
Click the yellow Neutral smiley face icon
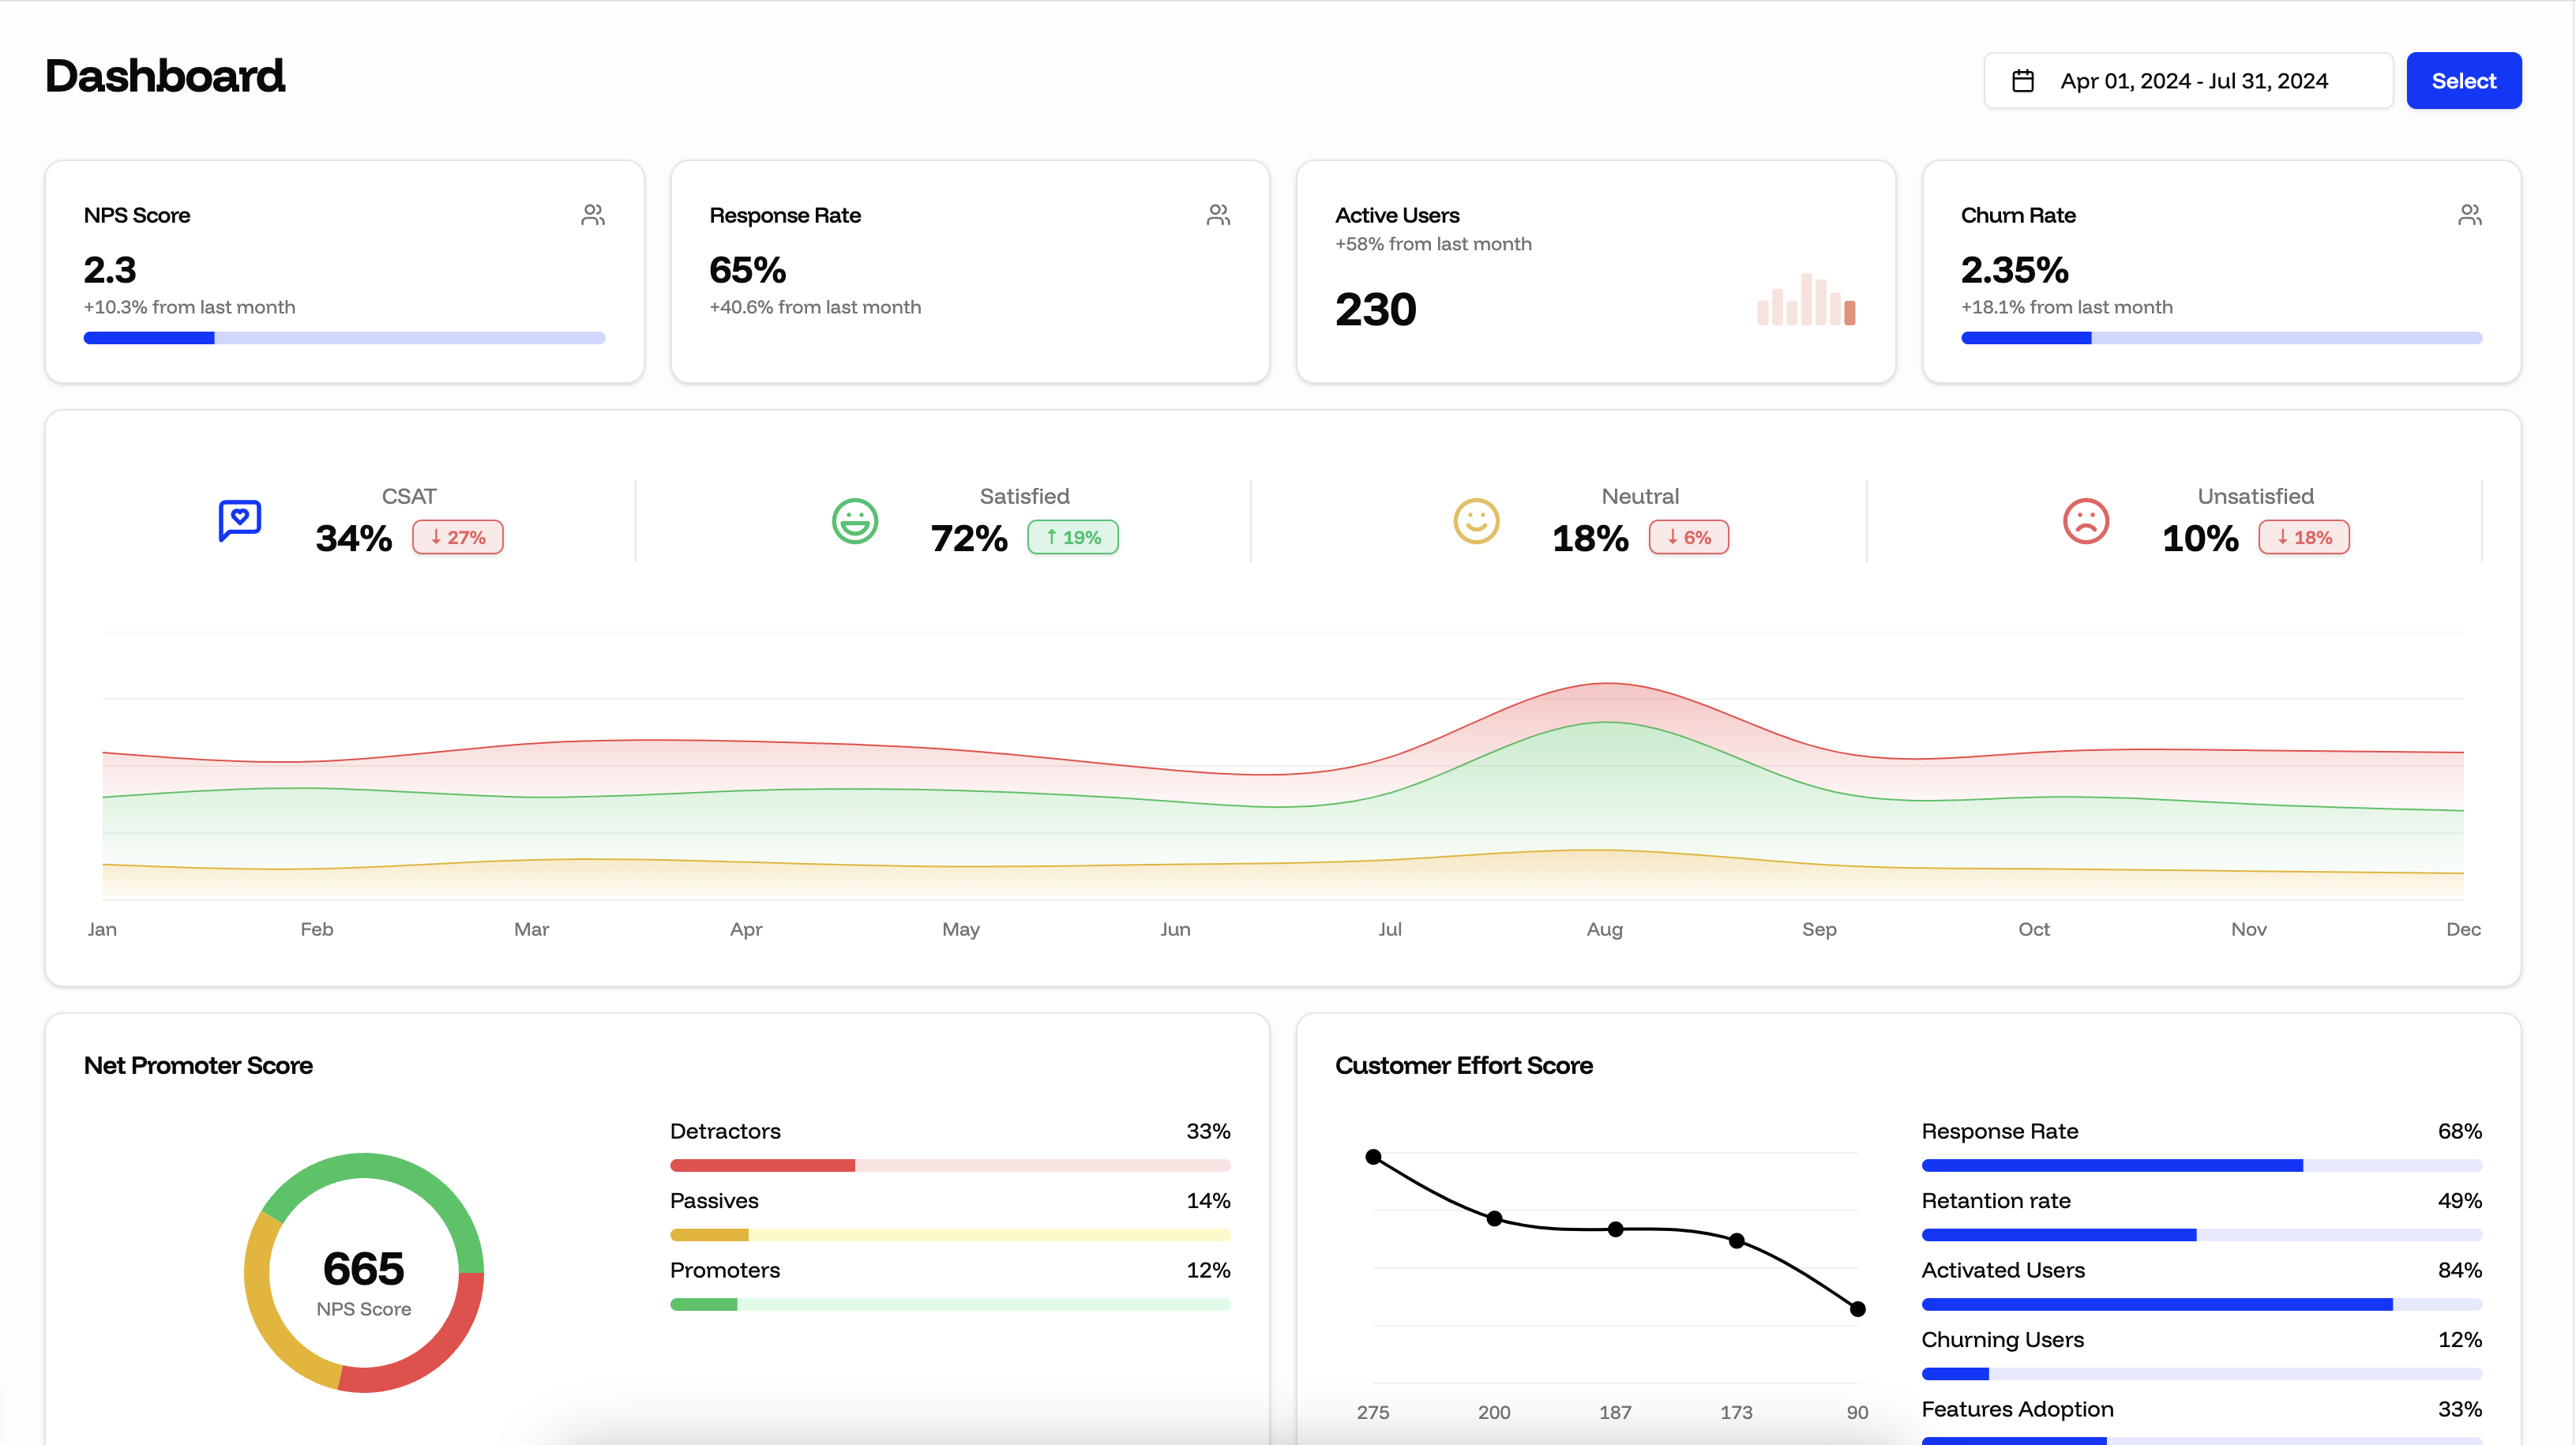pyautogui.click(x=1476, y=521)
